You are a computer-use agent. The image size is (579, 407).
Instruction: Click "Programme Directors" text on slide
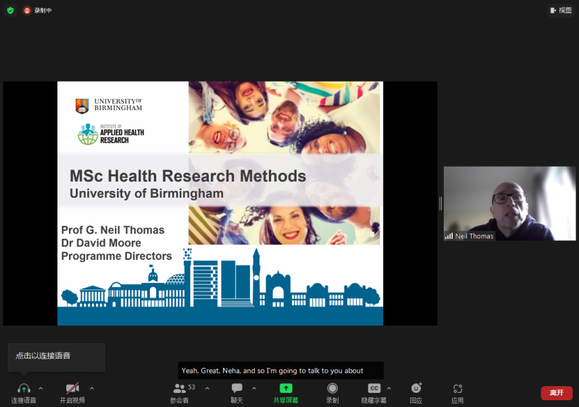(116, 256)
